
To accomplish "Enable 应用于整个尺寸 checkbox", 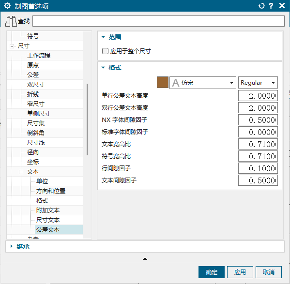I will 105,51.
